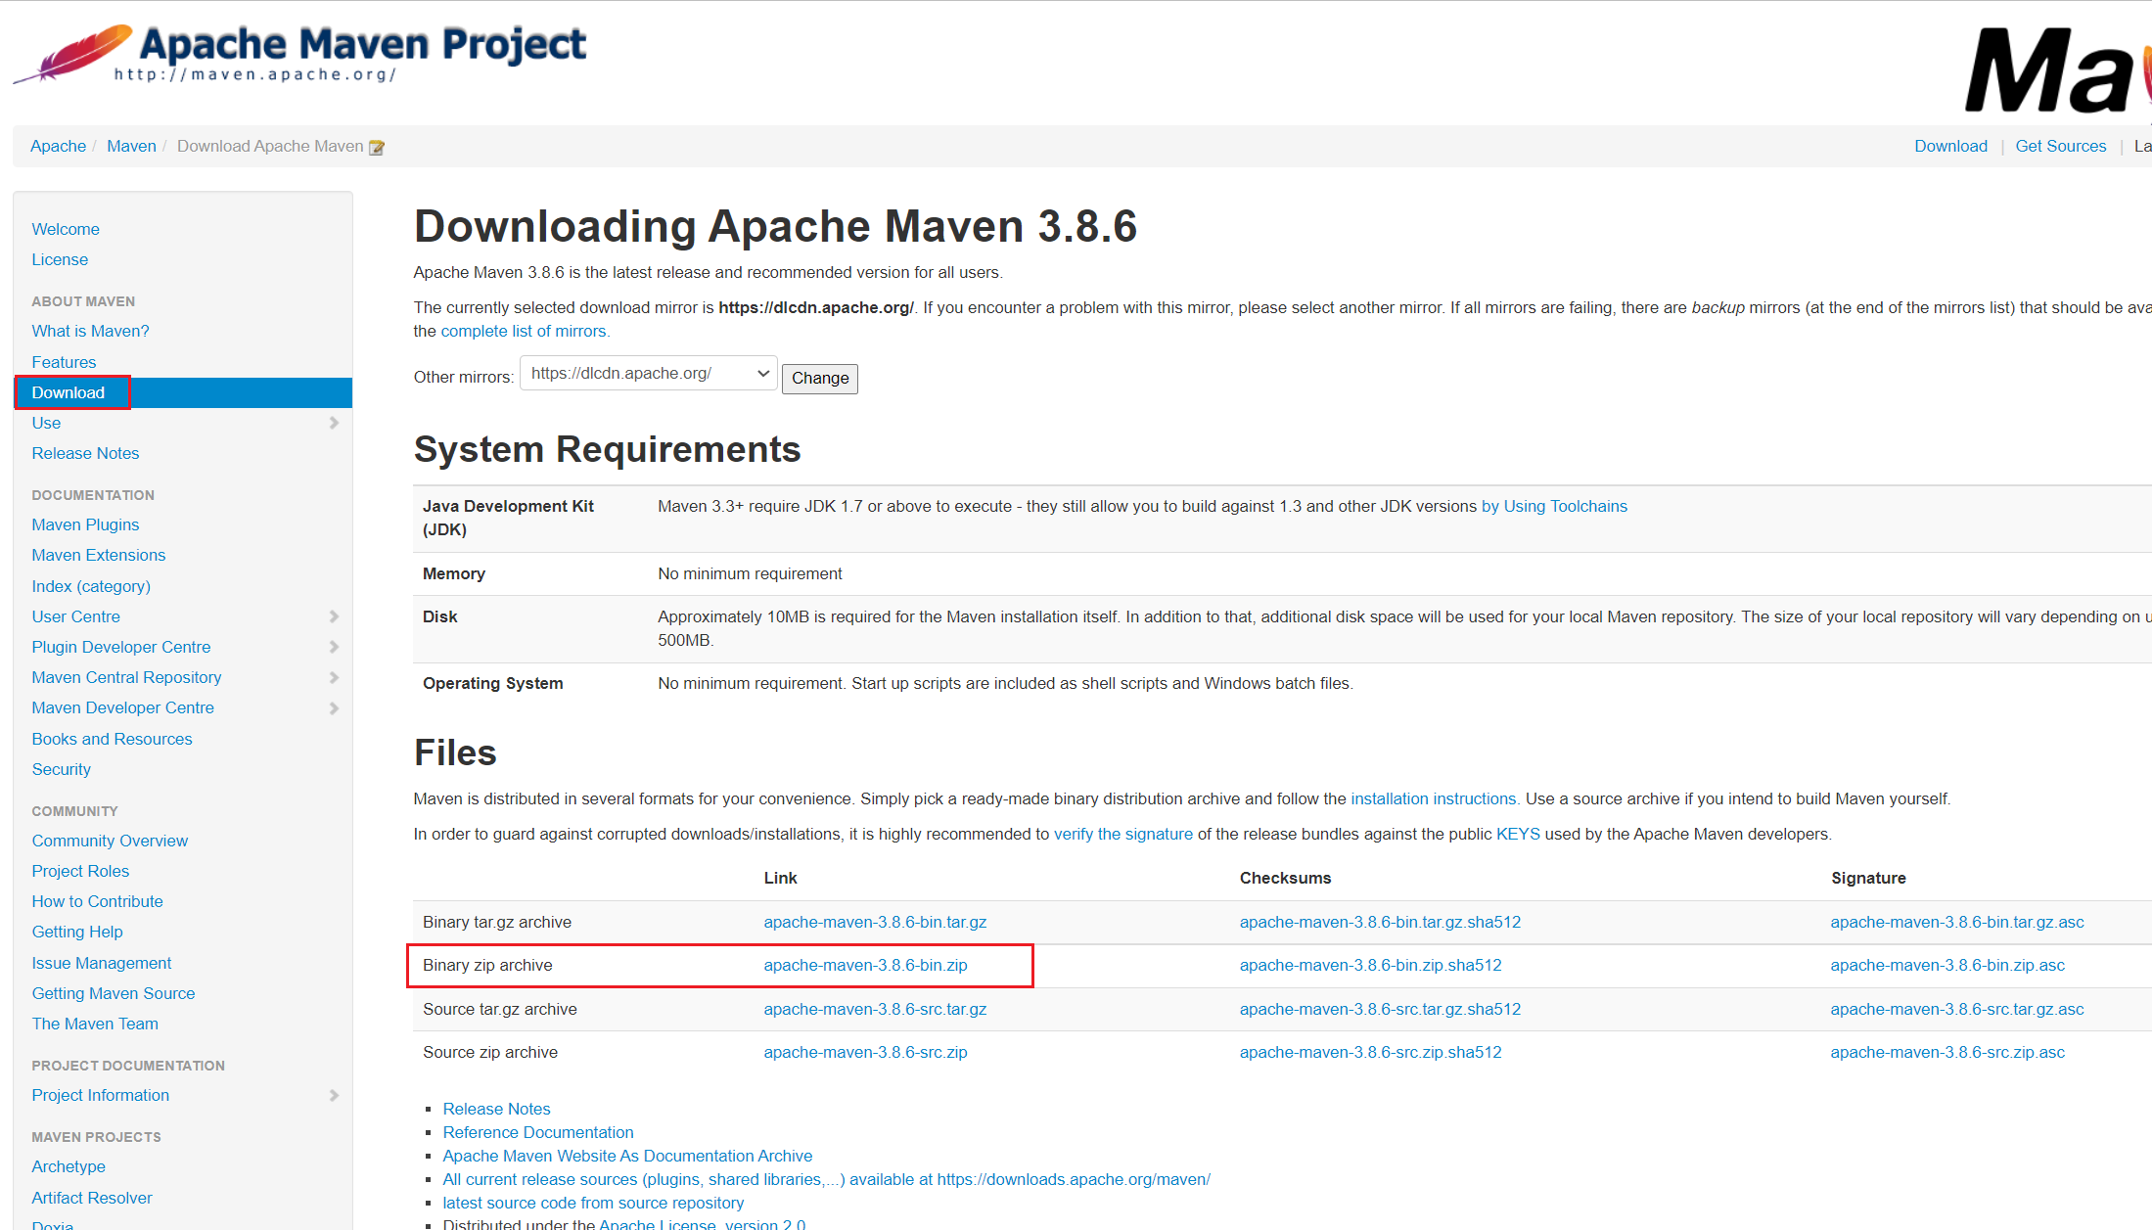Go to Maven breadcrumb link

pos(131,146)
